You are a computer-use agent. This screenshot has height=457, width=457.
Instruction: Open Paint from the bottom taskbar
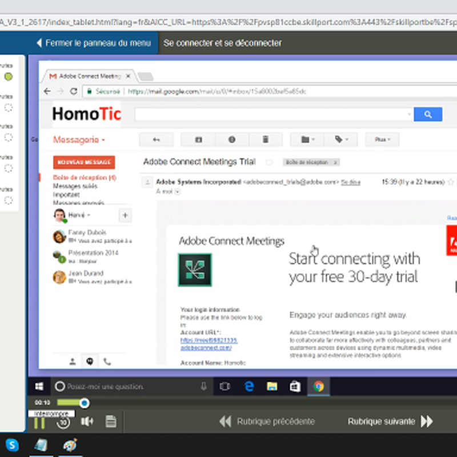coord(70,445)
